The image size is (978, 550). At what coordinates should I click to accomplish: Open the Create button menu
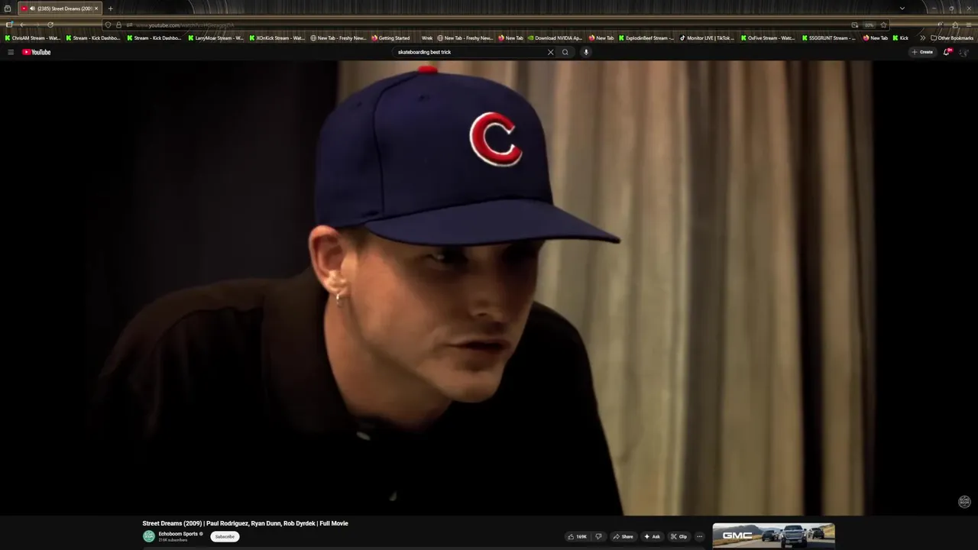pos(922,52)
